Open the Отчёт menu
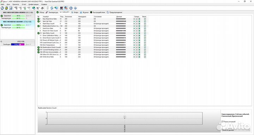254x135 pixels. coord(24,4)
